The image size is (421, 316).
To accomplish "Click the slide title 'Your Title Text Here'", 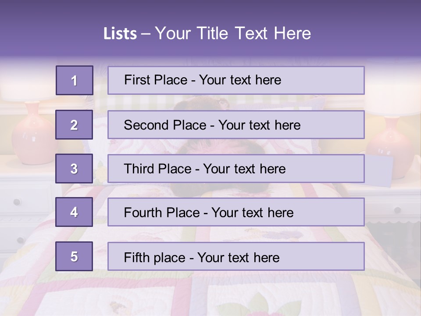I will (x=233, y=33).
